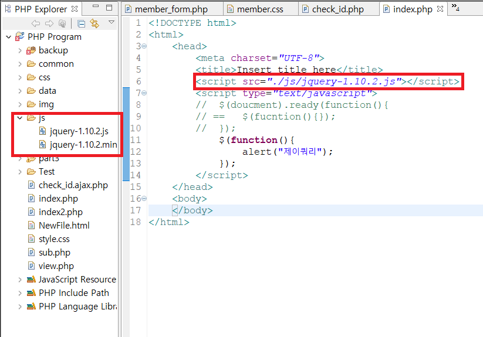Image resolution: width=483 pixels, height=337 pixels.
Task: Click the blue change marker in the editor ruler
Action: click(126, 134)
